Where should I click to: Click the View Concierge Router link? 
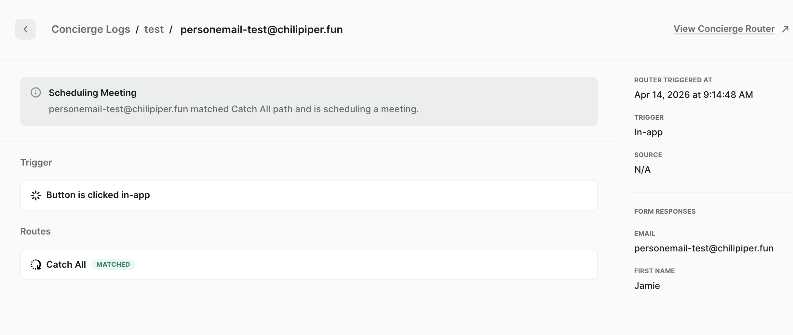click(724, 29)
